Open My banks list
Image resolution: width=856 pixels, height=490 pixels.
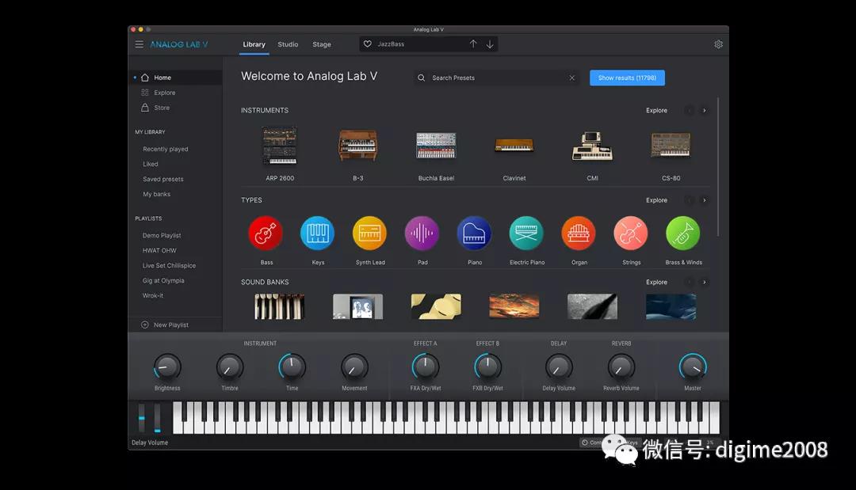coord(157,194)
